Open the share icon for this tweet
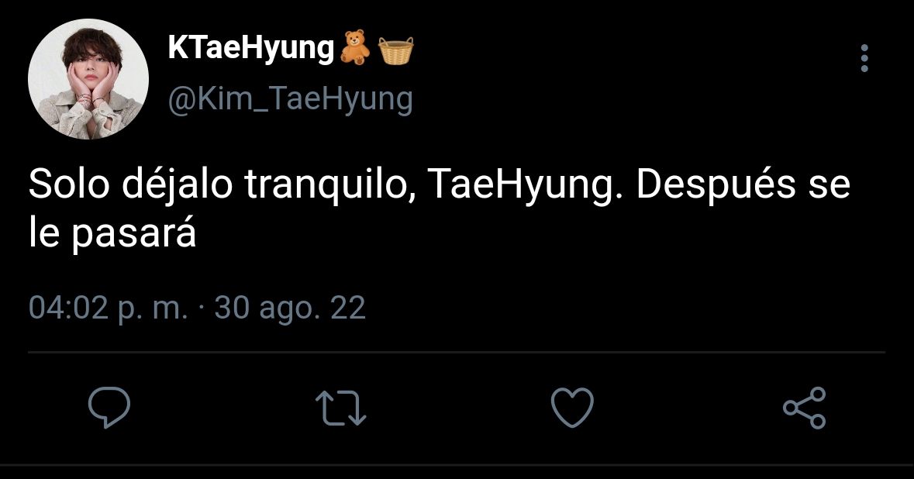The width and height of the screenshot is (914, 479). [x=805, y=408]
